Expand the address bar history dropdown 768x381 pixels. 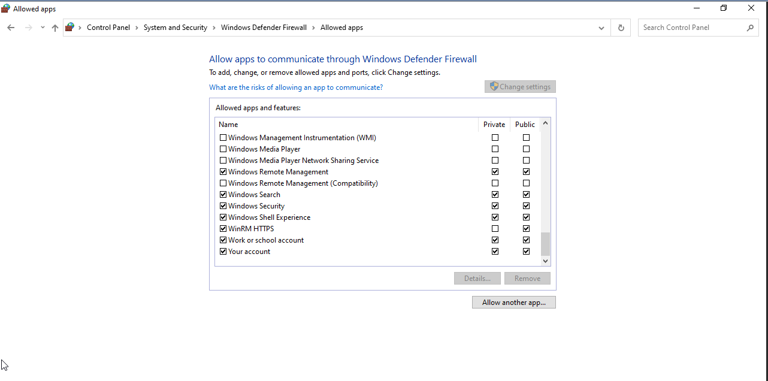point(601,28)
